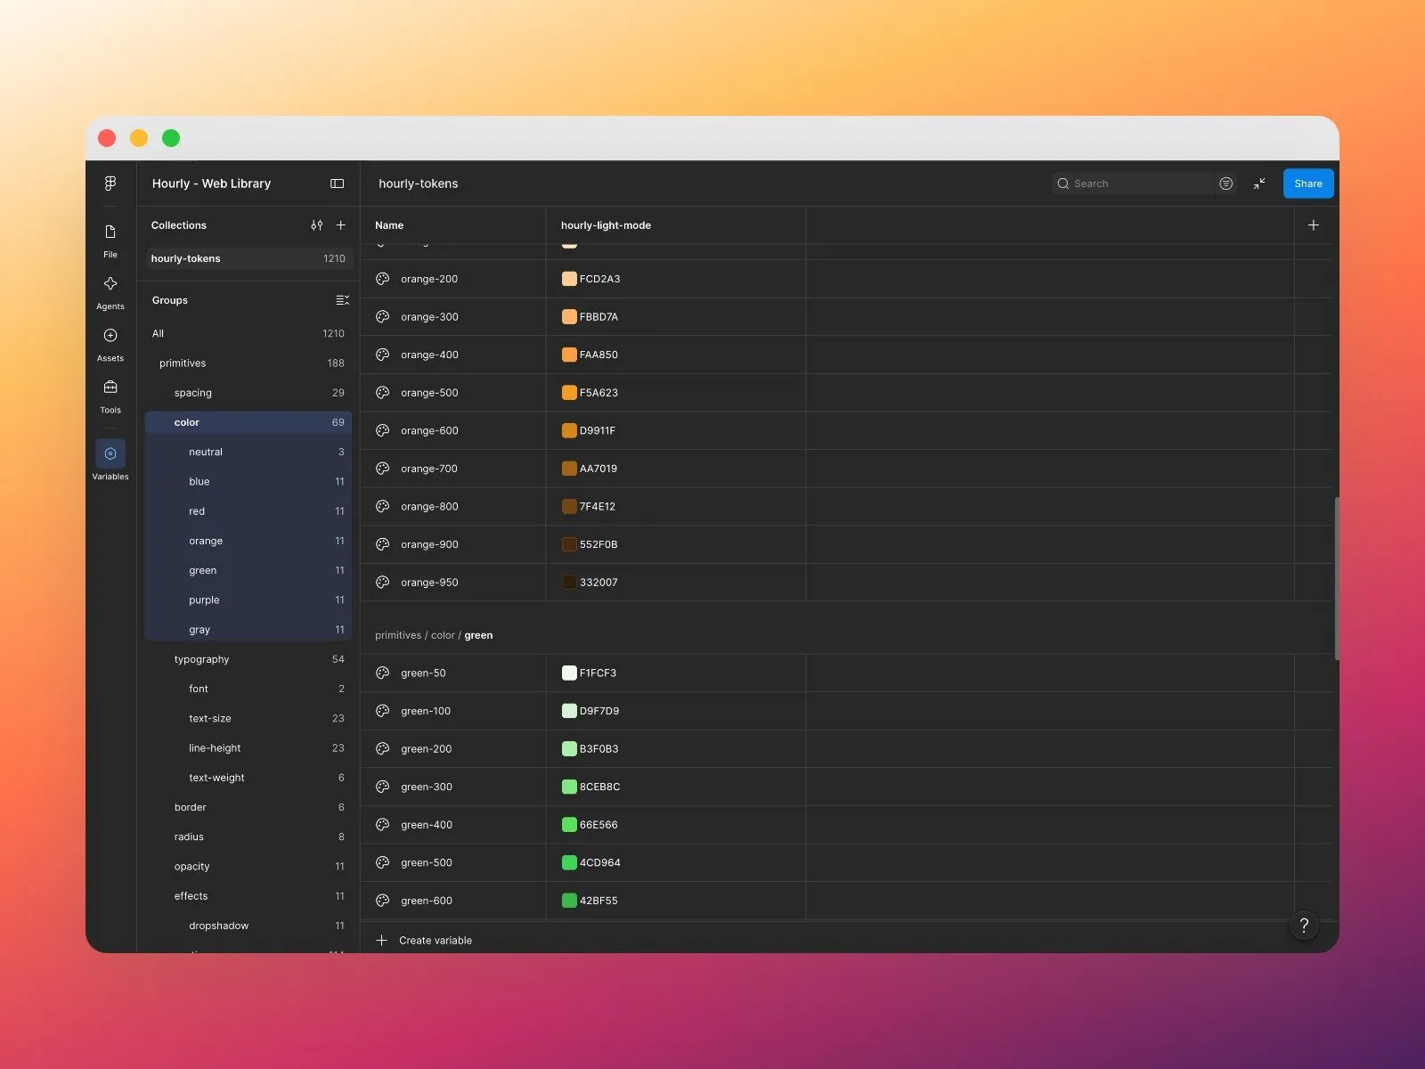This screenshot has height=1069, width=1425.
Task: Click the variable name orange-950
Action: [x=429, y=583]
